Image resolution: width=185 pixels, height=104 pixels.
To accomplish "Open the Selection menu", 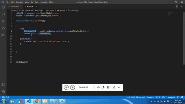I will [19, 2].
